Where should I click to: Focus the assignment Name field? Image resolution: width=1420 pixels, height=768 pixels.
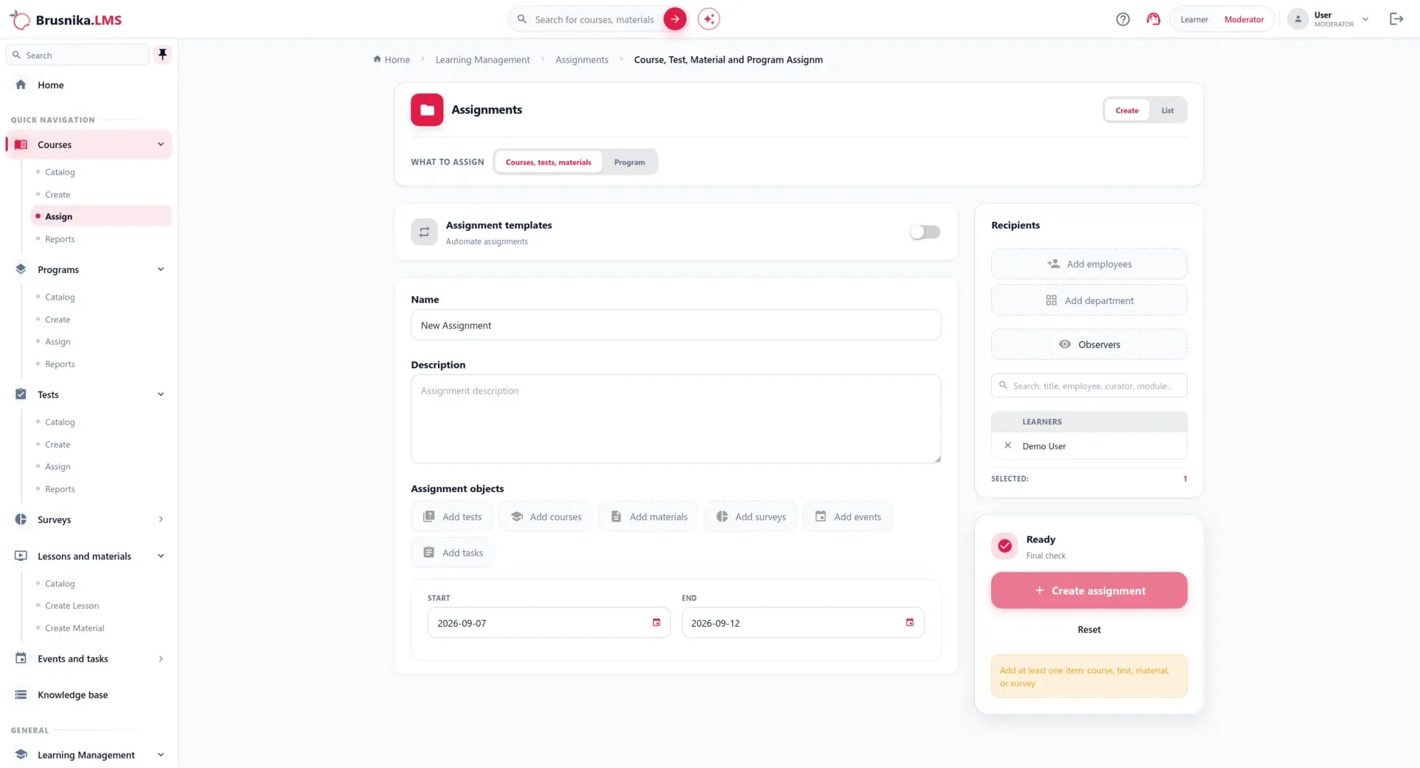pyautogui.click(x=676, y=325)
